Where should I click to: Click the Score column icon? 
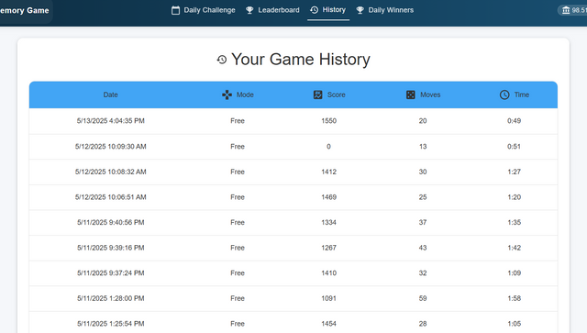click(318, 94)
